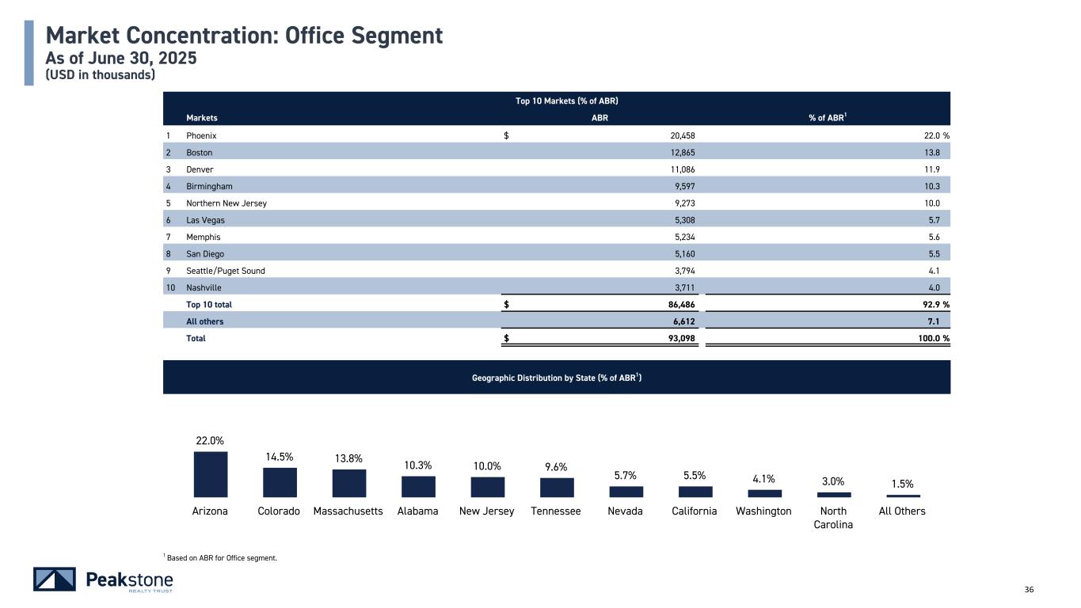1081x608 pixels.
Task: Click the Arizona 22.0% bar
Action: pyautogui.click(x=210, y=474)
